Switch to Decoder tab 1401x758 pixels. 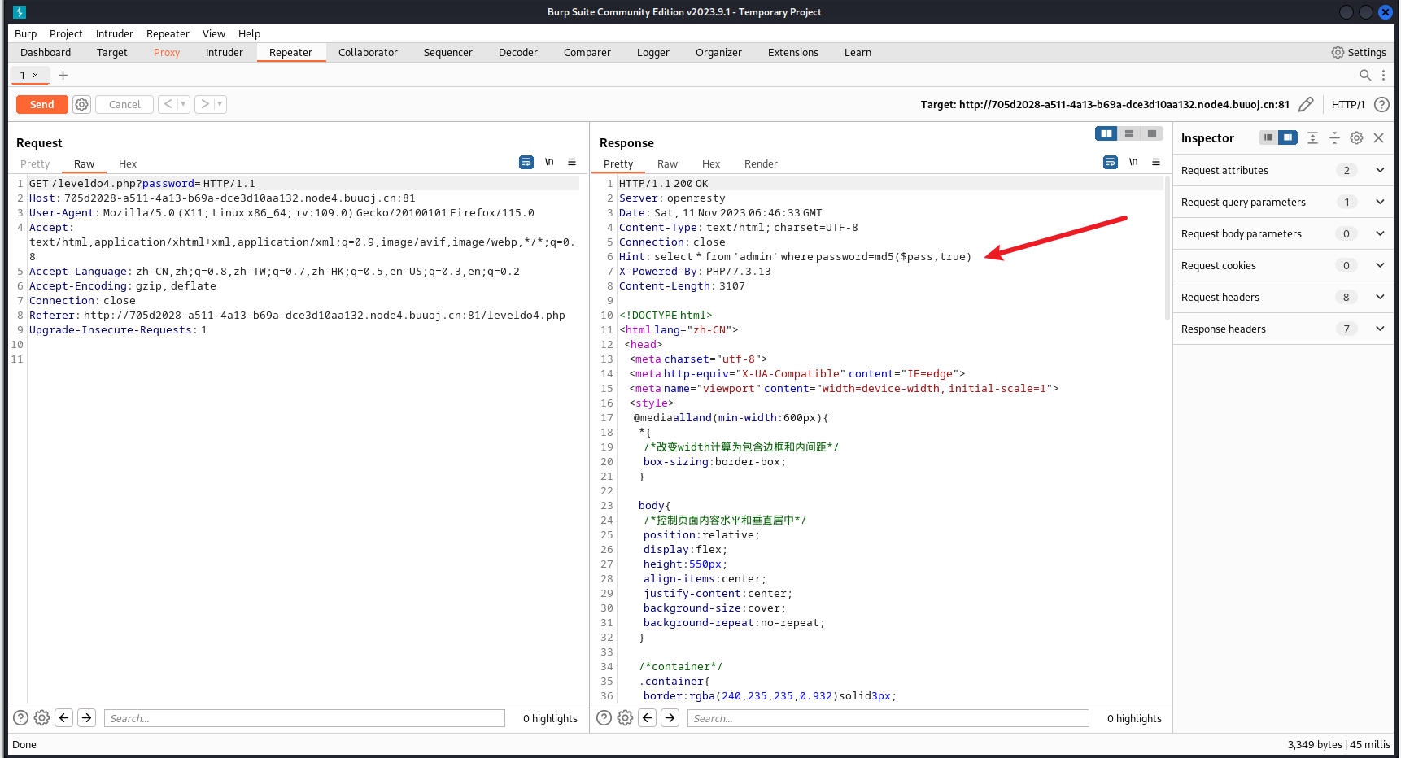tap(517, 52)
